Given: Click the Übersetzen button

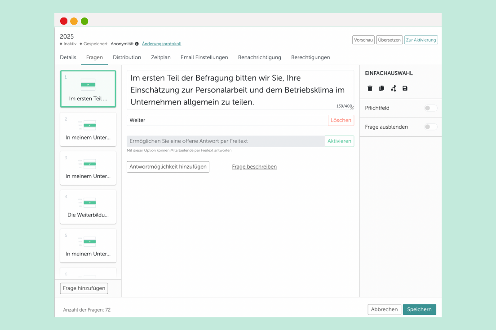Looking at the screenshot, I should [x=389, y=40].
